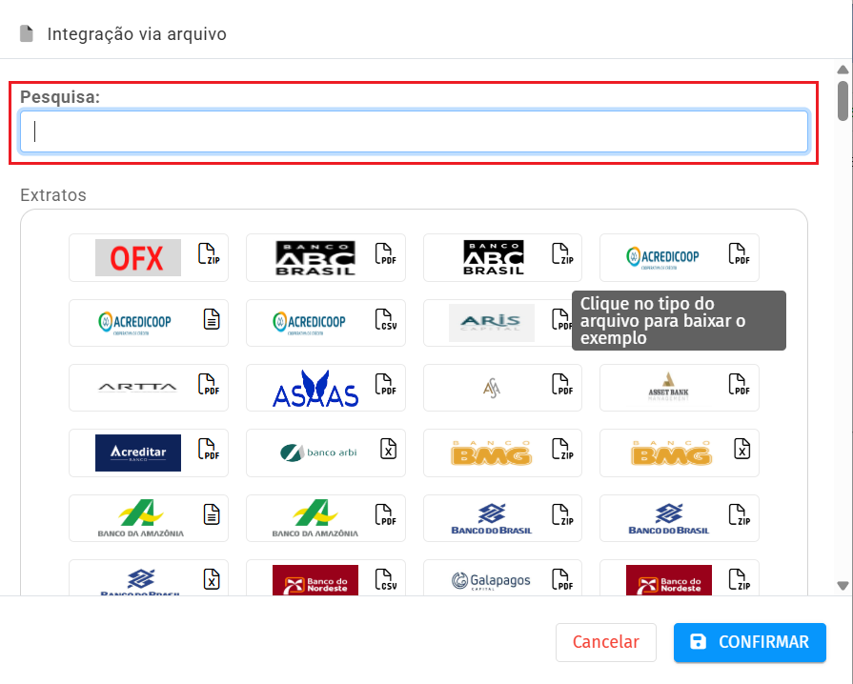Click the PDF icon next to Asaas

(385, 388)
